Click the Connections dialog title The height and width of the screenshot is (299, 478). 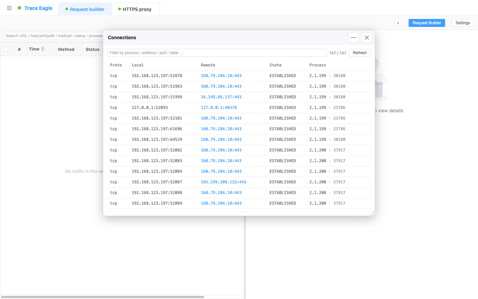tap(122, 38)
